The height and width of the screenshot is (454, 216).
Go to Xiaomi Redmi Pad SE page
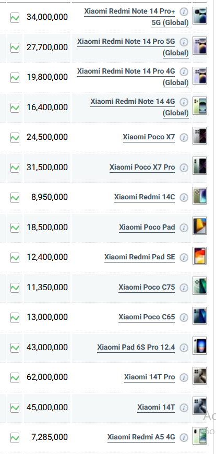tap(139, 257)
